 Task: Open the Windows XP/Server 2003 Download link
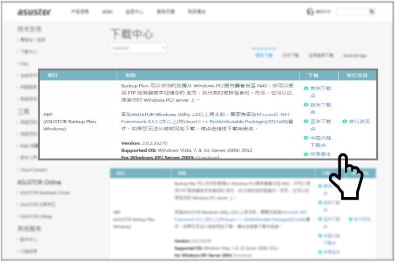pyautogui.click(x=207, y=157)
